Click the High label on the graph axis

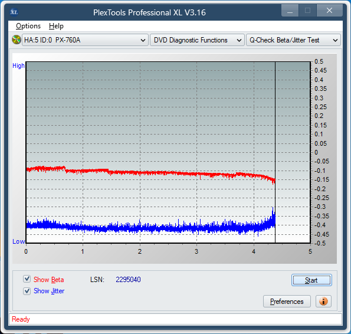pos(18,66)
